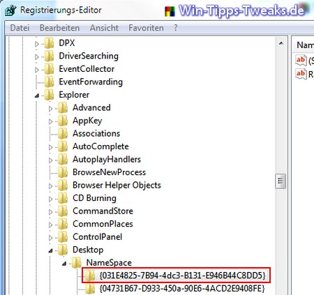Expand the Advanced key
Viewport: 314px width, 295px height.
pos(50,108)
